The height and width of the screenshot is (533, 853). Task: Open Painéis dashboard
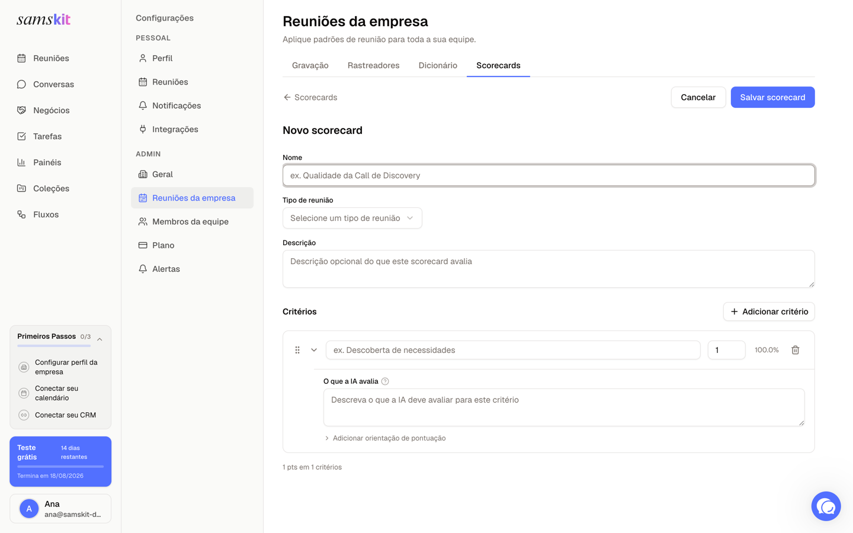click(60, 162)
